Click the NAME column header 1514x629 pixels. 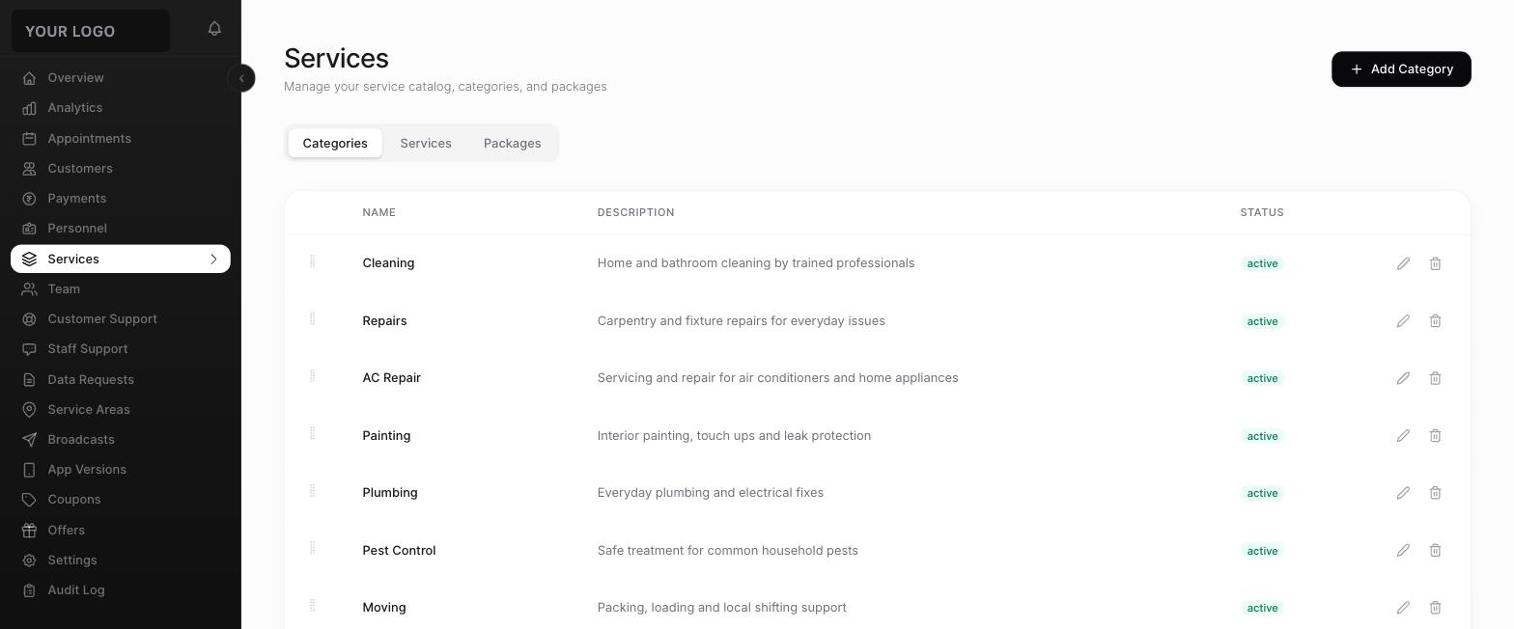[x=378, y=212]
